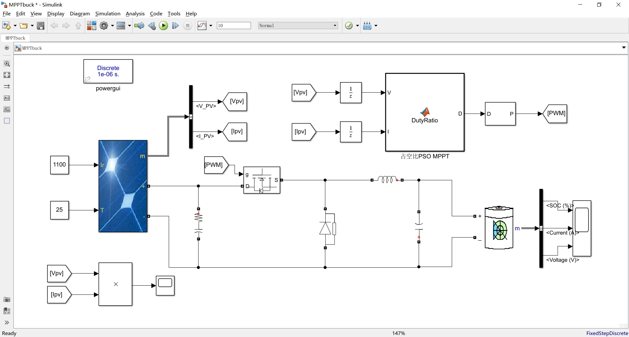The width and height of the screenshot is (629, 337).
Task: Switch to the MPPTbuck tab
Action: [x=15, y=38]
